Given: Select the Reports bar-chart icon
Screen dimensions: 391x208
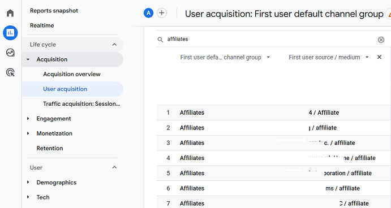Looking at the screenshot, I should (10, 33).
